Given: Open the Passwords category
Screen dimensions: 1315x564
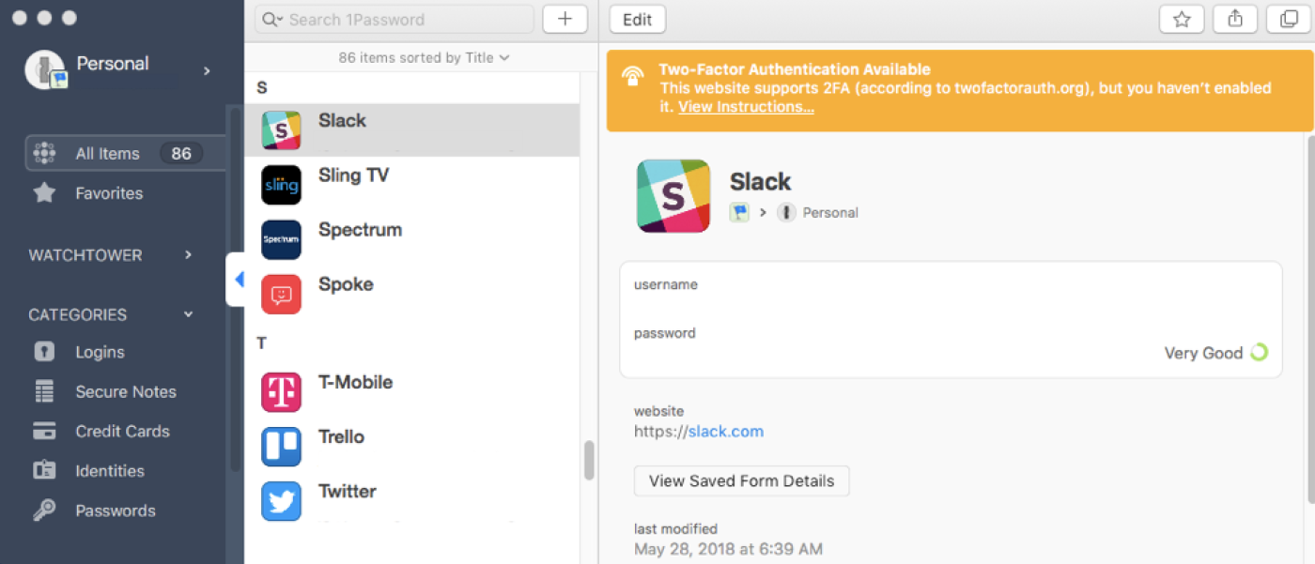Looking at the screenshot, I should point(116,511).
